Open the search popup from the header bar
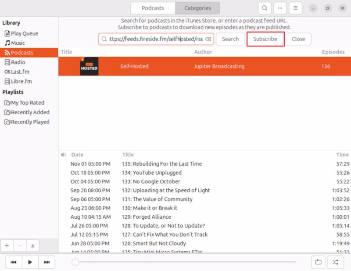Image resolution: width=351 pixels, height=271 pixels. click(x=265, y=8)
